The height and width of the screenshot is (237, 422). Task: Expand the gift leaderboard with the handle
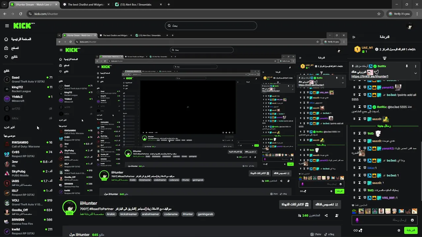(384, 58)
